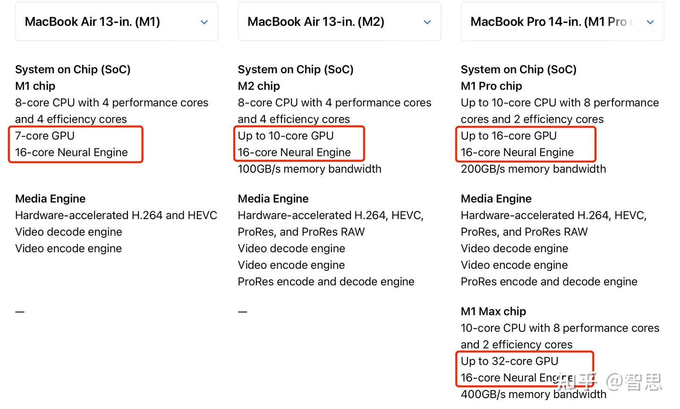Click the blue chevron in the M1 Pro column
680x409 pixels.
pos(650,22)
